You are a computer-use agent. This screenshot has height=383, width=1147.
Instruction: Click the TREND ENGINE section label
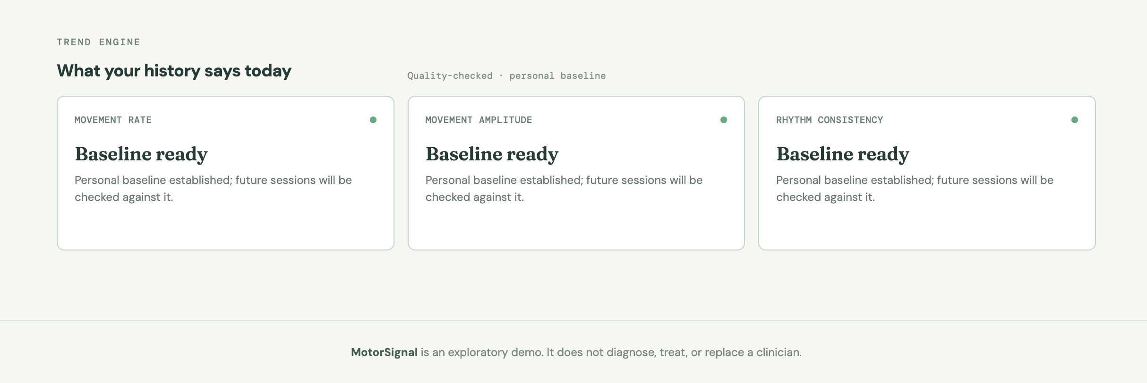pyautogui.click(x=98, y=42)
